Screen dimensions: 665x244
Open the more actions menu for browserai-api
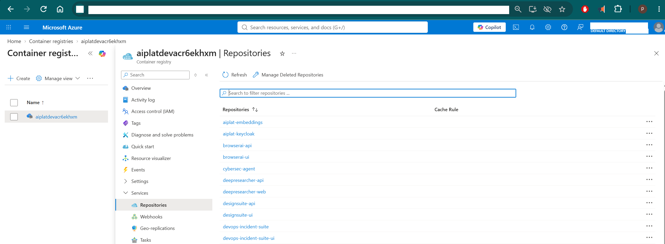[x=649, y=145]
